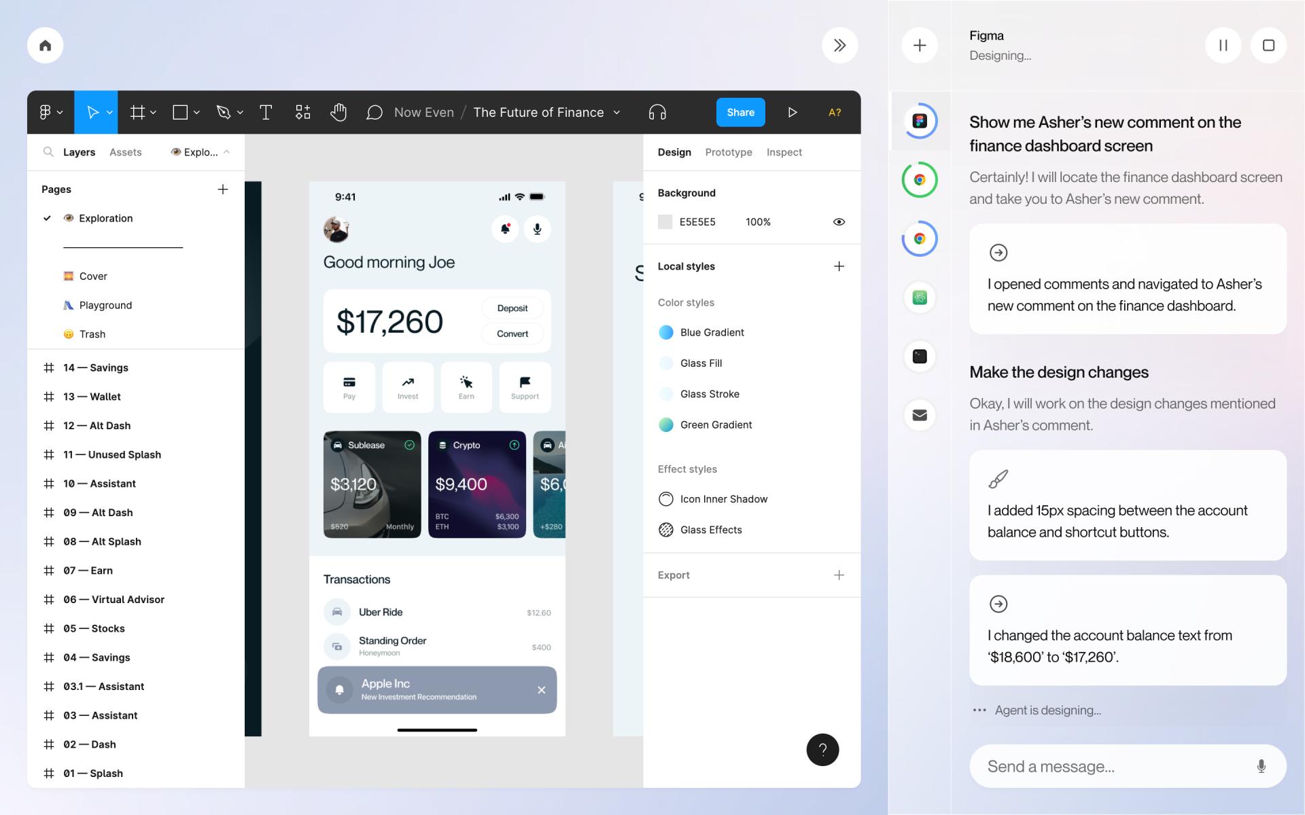Click the microphone in message field
The width and height of the screenshot is (1305, 815).
pyautogui.click(x=1261, y=766)
